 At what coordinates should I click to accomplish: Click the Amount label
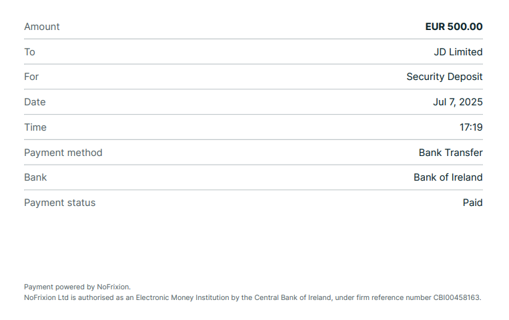[42, 27]
